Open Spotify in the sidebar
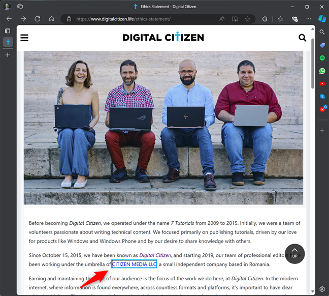This screenshot has height=296, width=329. tap(322, 58)
